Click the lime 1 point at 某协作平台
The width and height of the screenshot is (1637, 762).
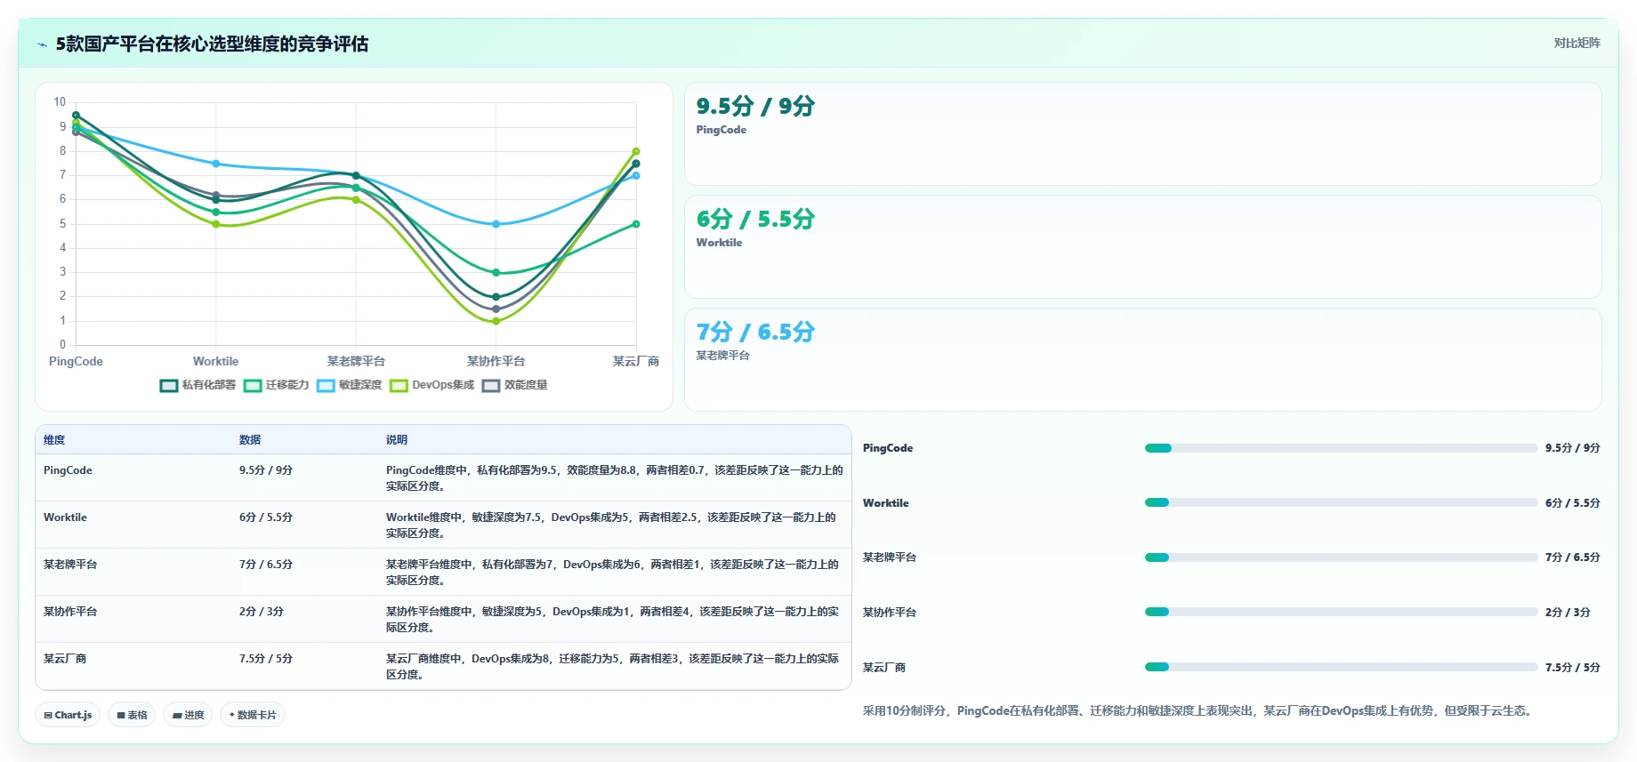pos(496,321)
